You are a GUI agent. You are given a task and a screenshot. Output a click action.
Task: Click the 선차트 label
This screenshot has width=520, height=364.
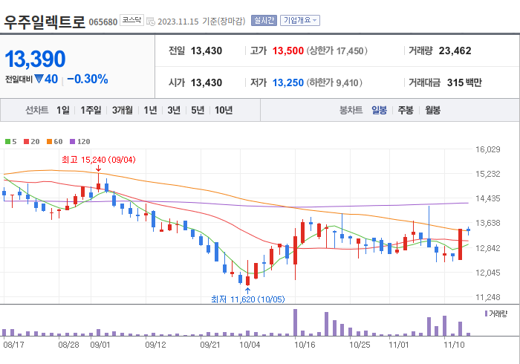tap(37, 110)
